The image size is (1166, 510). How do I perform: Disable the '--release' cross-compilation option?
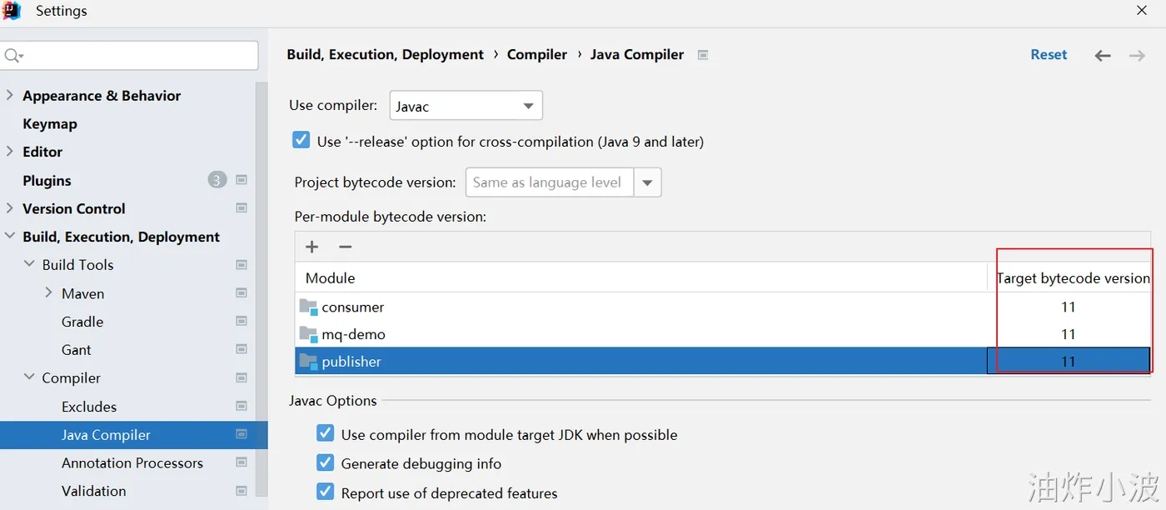coord(301,141)
